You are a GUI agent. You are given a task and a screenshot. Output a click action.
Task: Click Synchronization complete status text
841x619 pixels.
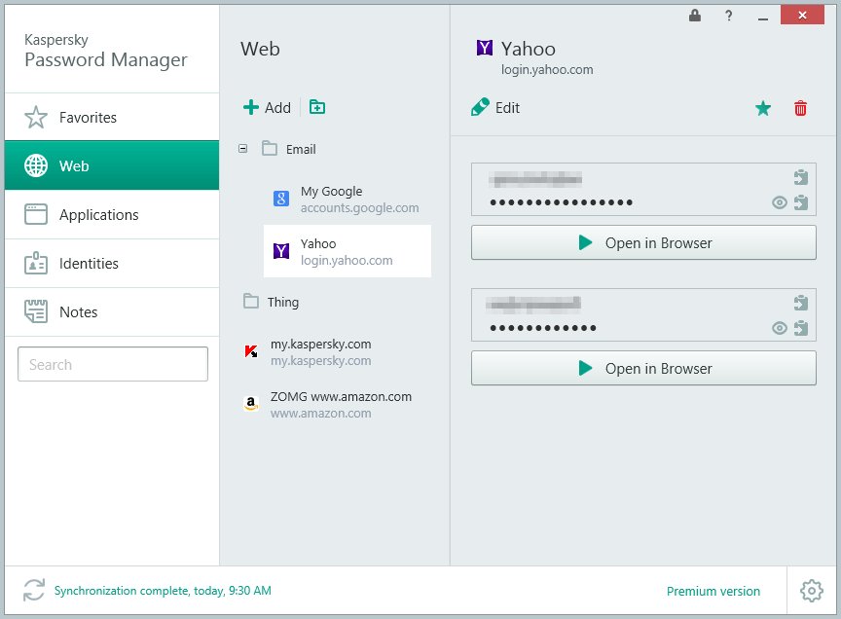point(163,591)
